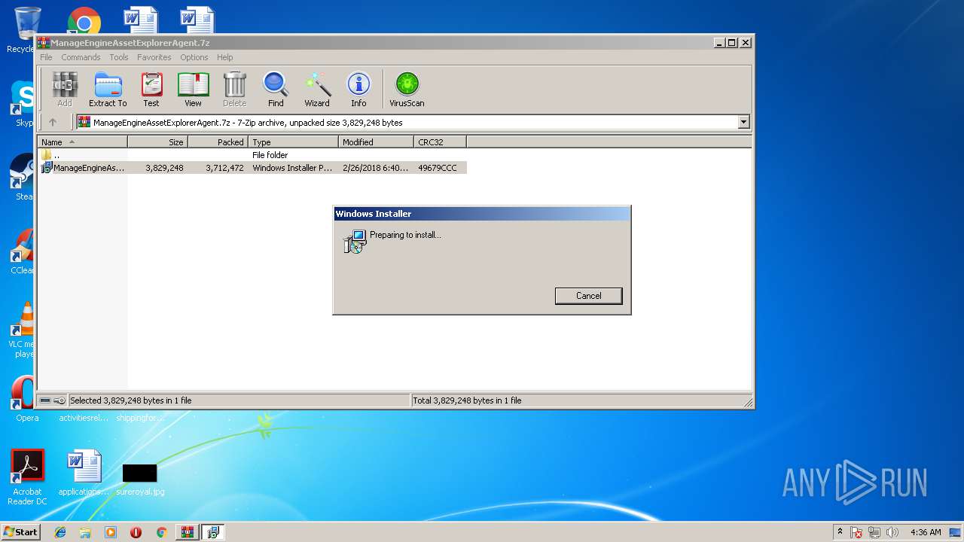This screenshot has width=964, height=542.
Task: Open the Options menu
Action: [x=194, y=57]
